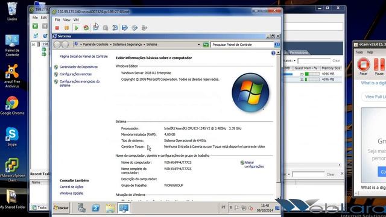Click the network tray icon in guest taskbar
Screen dimensions: 386x217
tap(244, 208)
